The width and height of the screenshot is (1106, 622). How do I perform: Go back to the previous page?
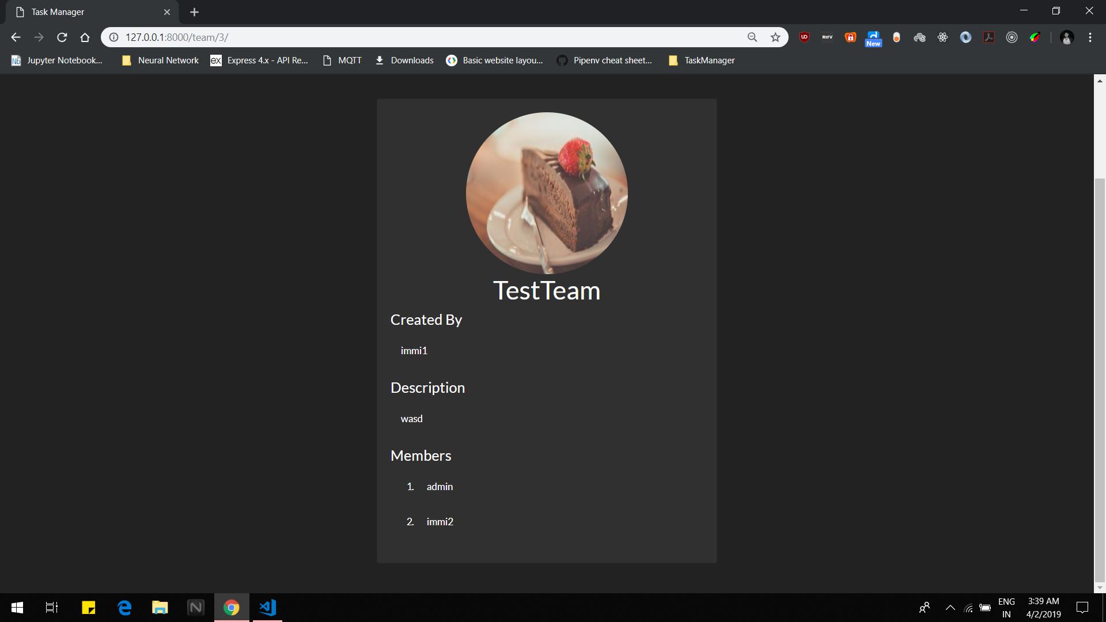[x=16, y=37]
